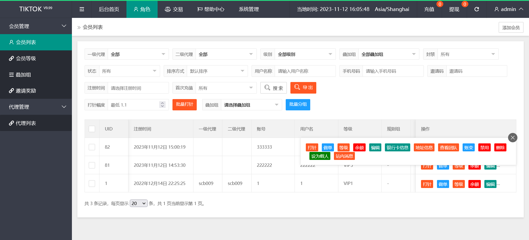Image resolution: width=529 pixels, height=240 pixels.
Task: Open the 一级代理 dropdown
Action: (138, 54)
